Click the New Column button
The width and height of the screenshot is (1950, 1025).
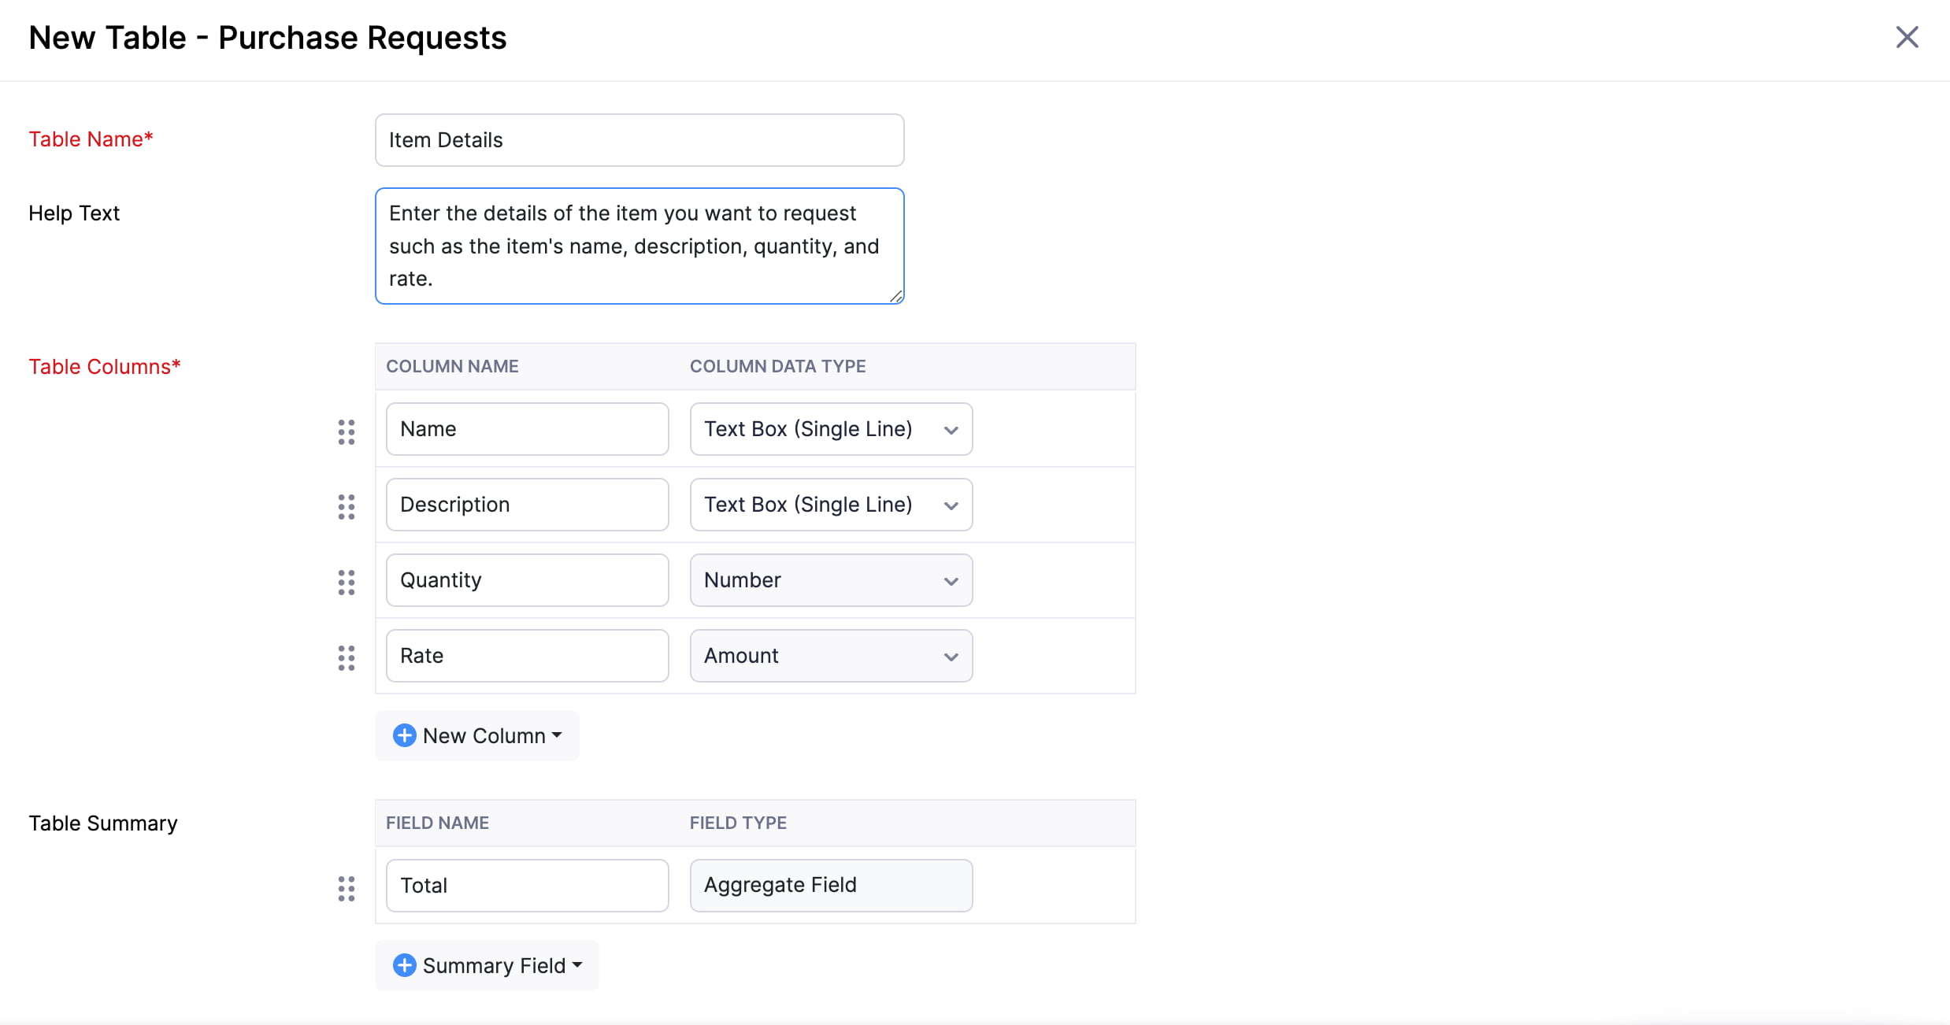pos(477,735)
